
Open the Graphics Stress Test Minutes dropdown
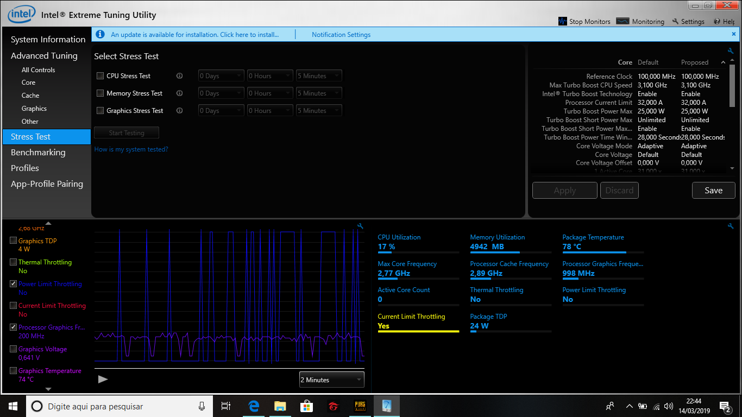[319, 111]
